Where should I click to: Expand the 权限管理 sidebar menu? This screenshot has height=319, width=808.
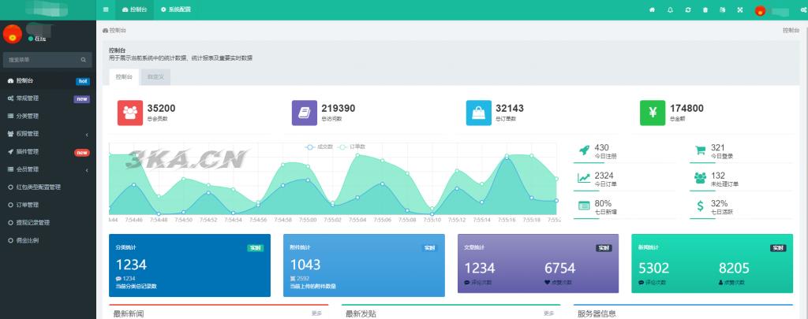pos(47,134)
